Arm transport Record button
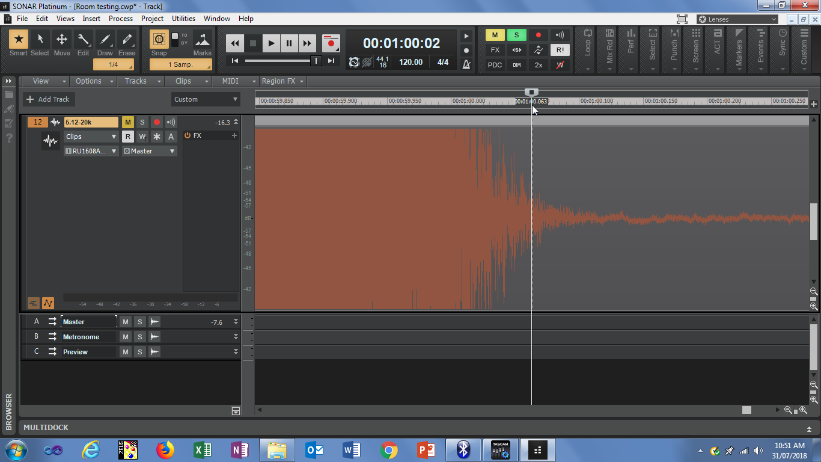The width and height of the screenshot is (821, 462). [x=331, y=43]
